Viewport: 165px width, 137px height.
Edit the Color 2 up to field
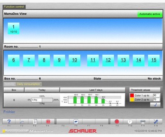tap(156, 99)
